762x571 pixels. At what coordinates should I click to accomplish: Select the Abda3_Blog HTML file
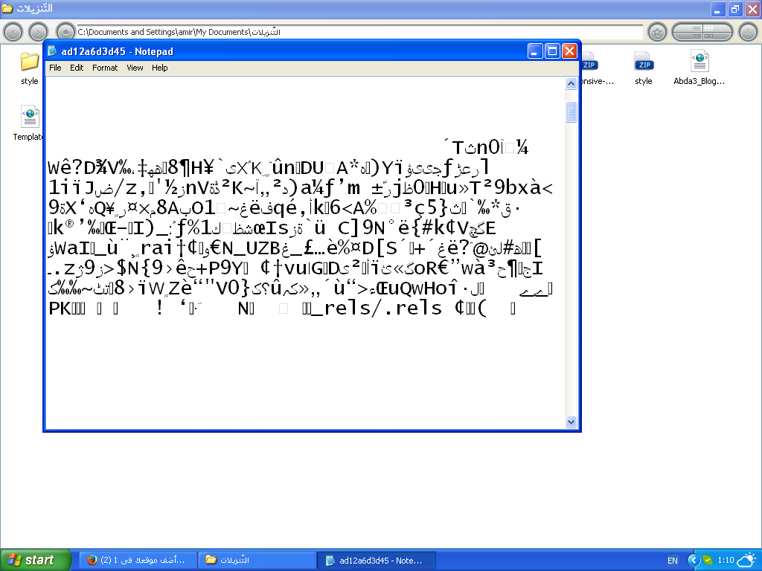tap(699, 62)
